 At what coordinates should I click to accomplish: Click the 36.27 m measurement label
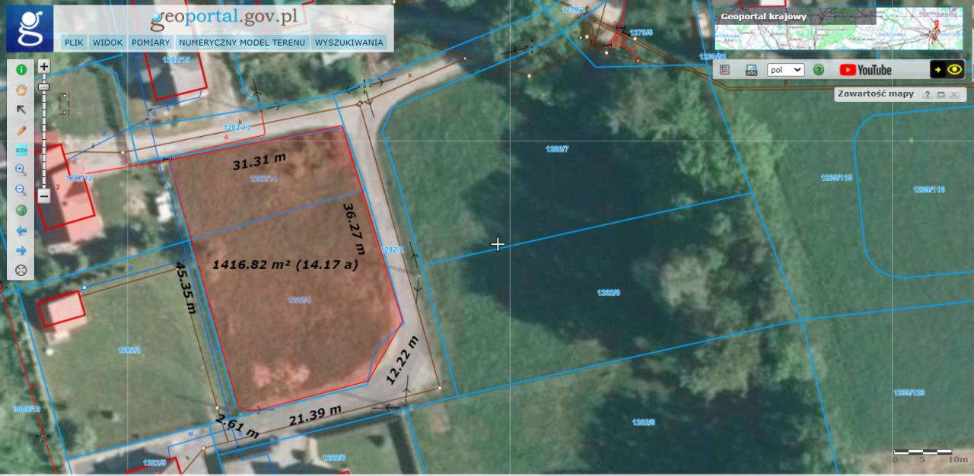(x=354, y=228)
